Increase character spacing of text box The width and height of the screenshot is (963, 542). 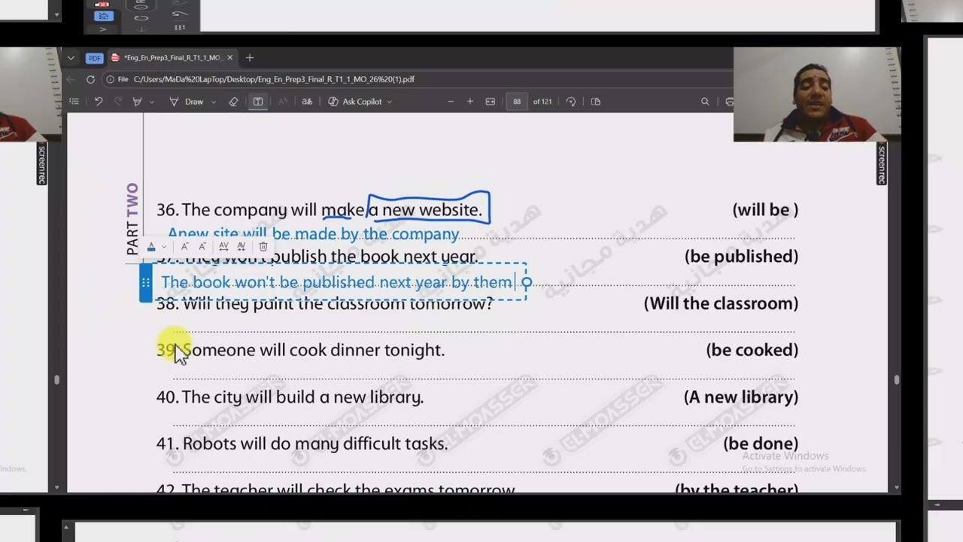tap(223, 246)
